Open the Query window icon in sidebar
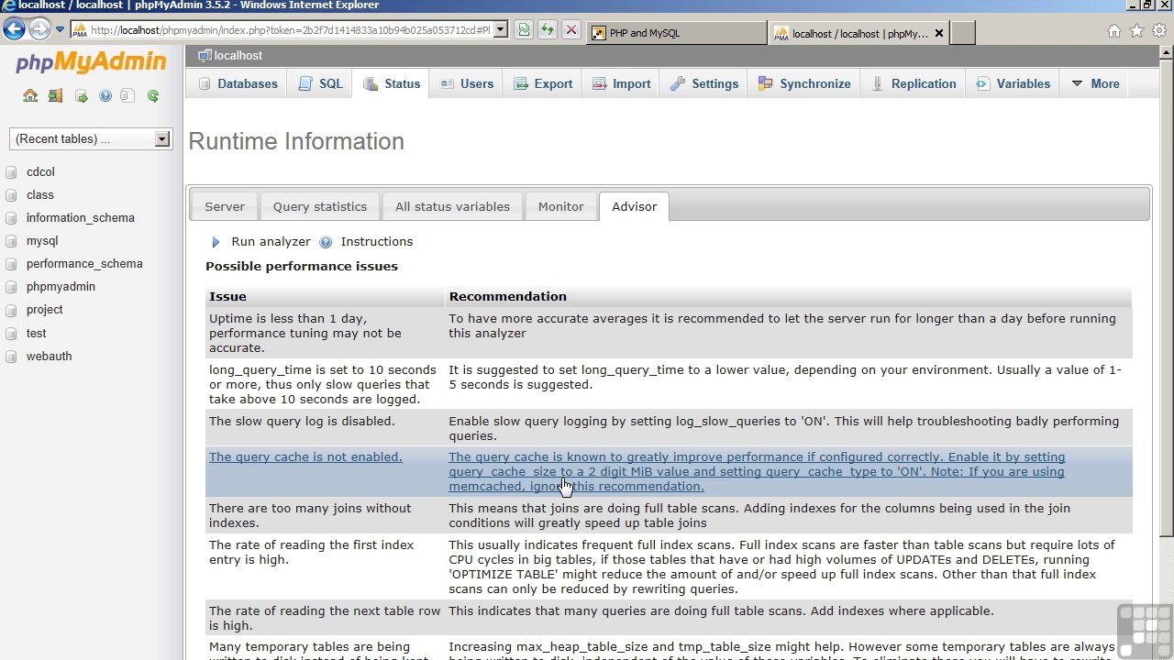 coord(81,95)
